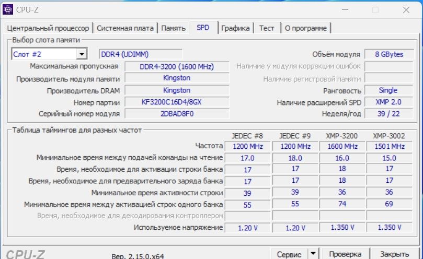Show the О программе tab
The width and height of the screenshot is (423, 259).
[x=306, y=28]
